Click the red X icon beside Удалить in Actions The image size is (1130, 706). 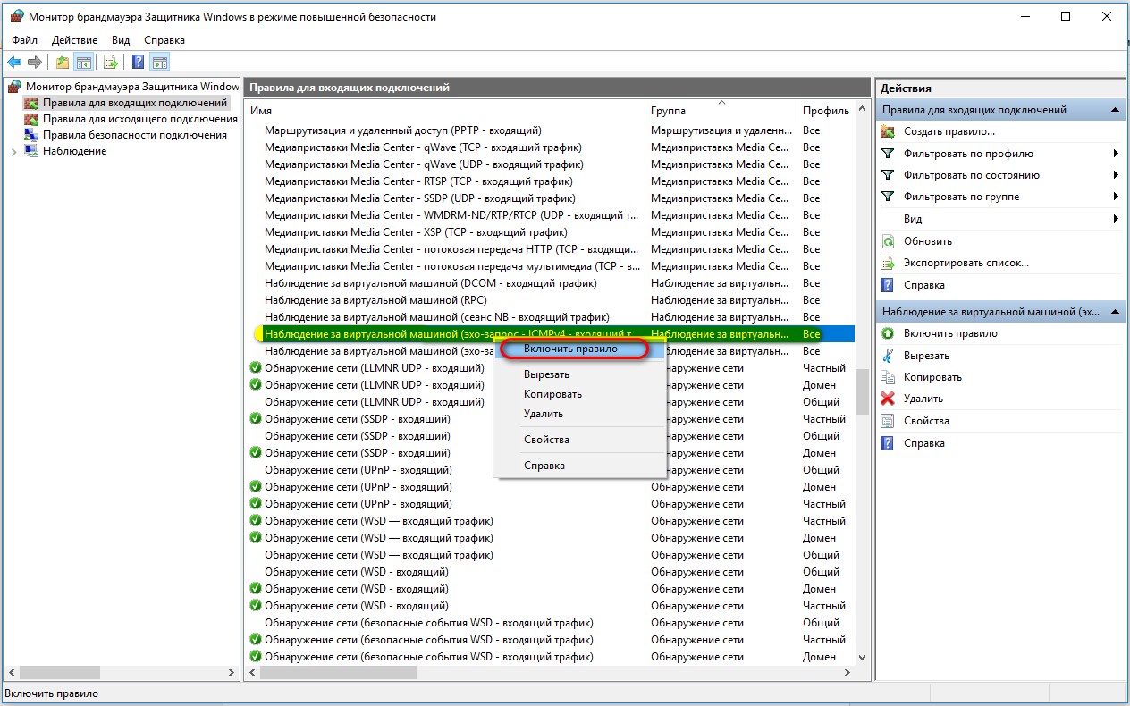tap(888, 399)
